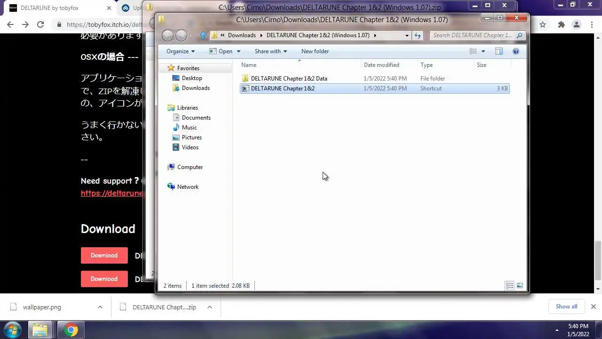
Task: Switch to DELTARUNE by tobyfox tab
Action: [x=59, y=8]
